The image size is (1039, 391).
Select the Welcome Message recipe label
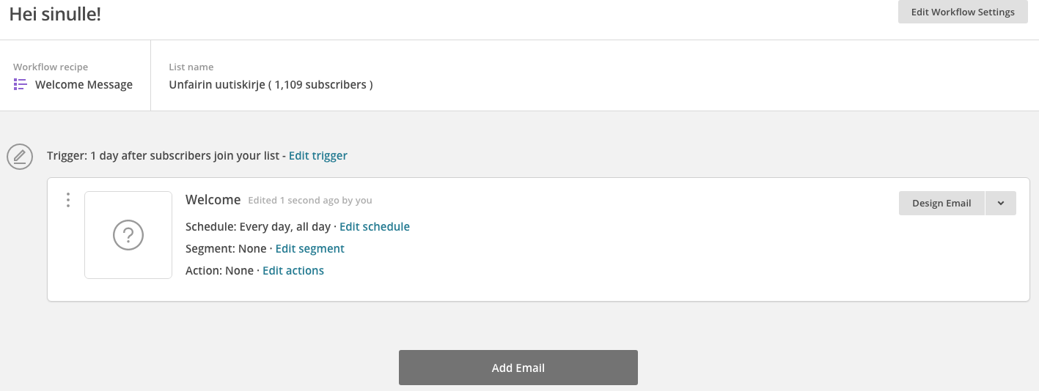point(84,85)
